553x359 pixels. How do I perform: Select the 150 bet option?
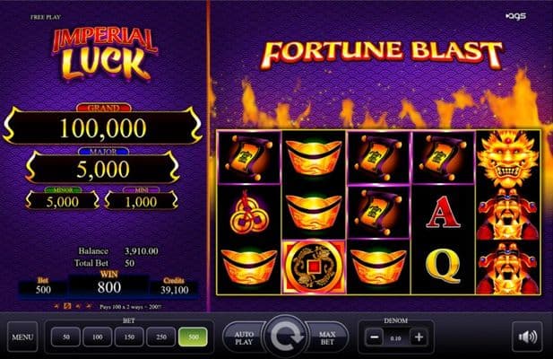click(x=129, y=337)
